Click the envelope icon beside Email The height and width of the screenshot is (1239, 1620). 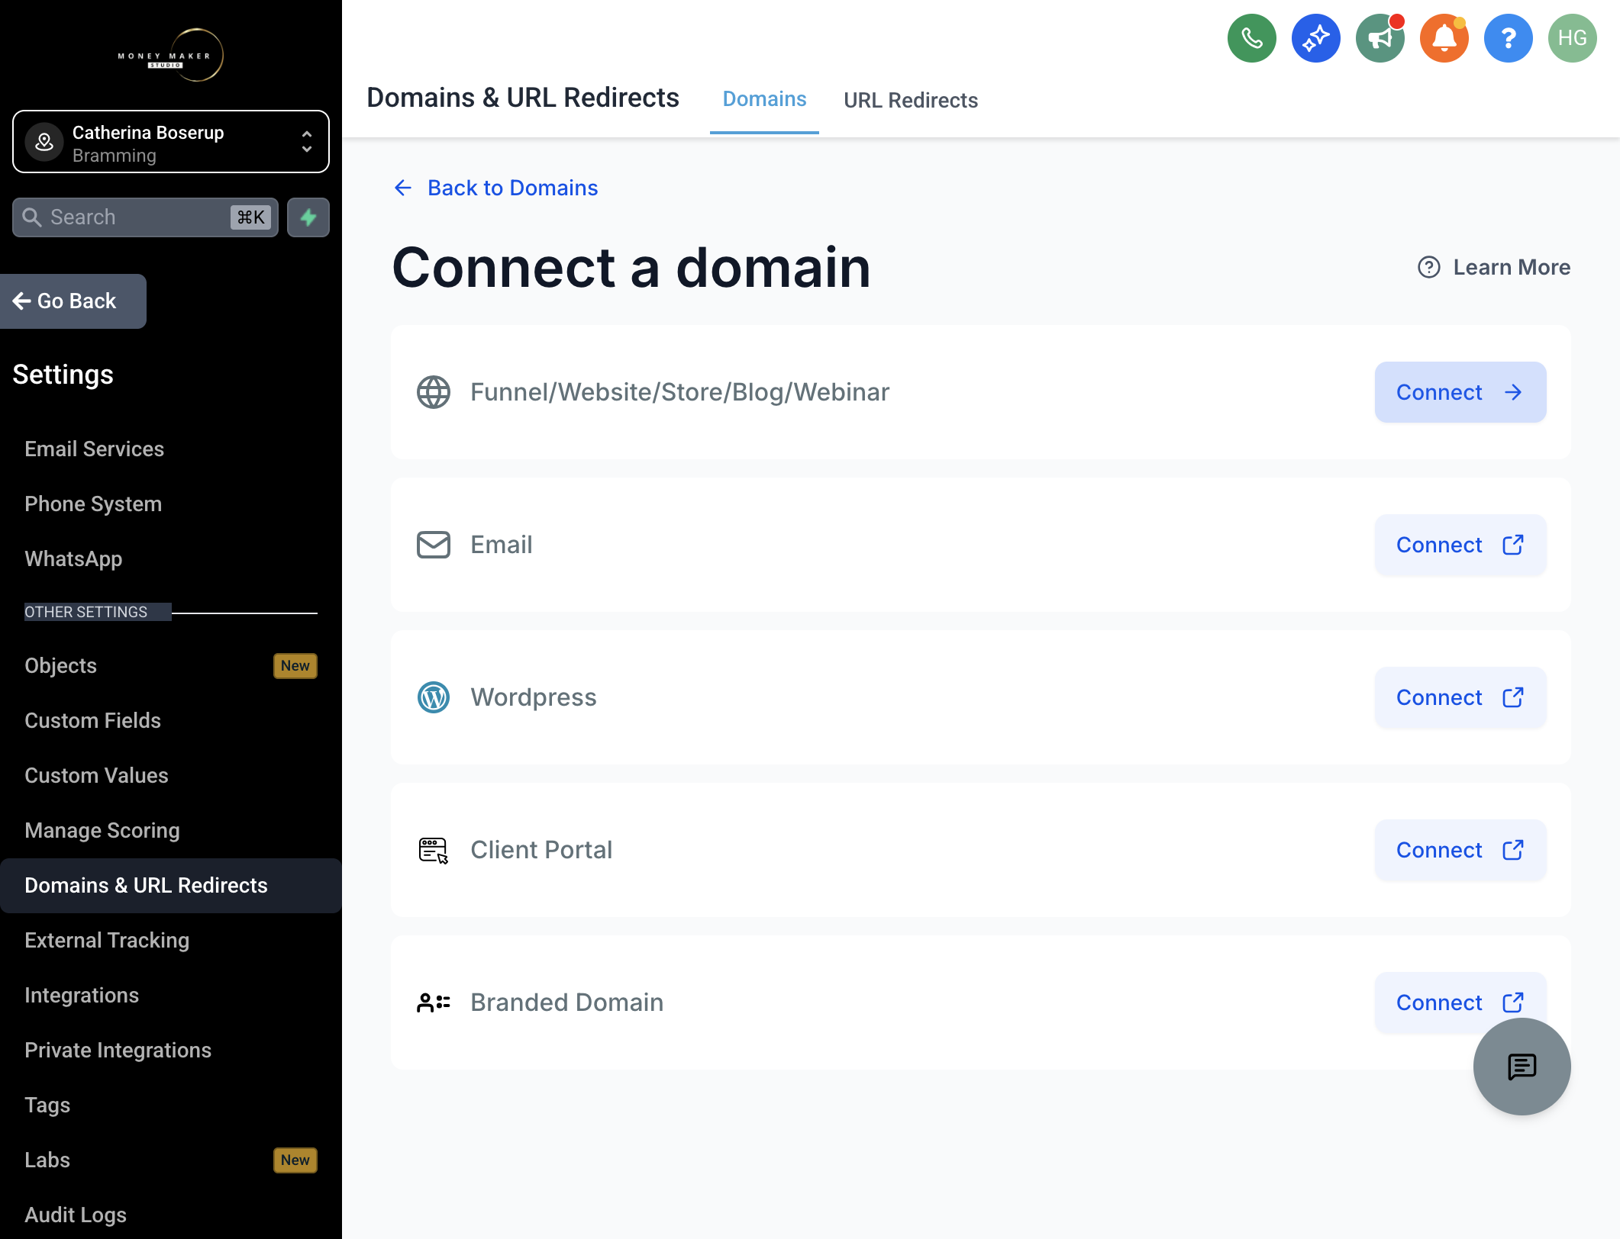coord(434,545)
